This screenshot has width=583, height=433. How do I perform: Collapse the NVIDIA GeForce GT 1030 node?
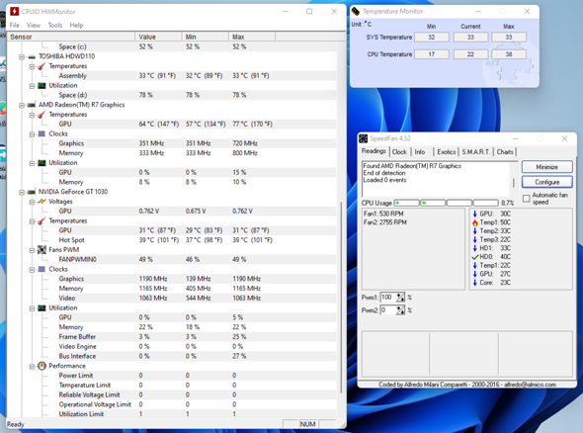tap(22, 193)
